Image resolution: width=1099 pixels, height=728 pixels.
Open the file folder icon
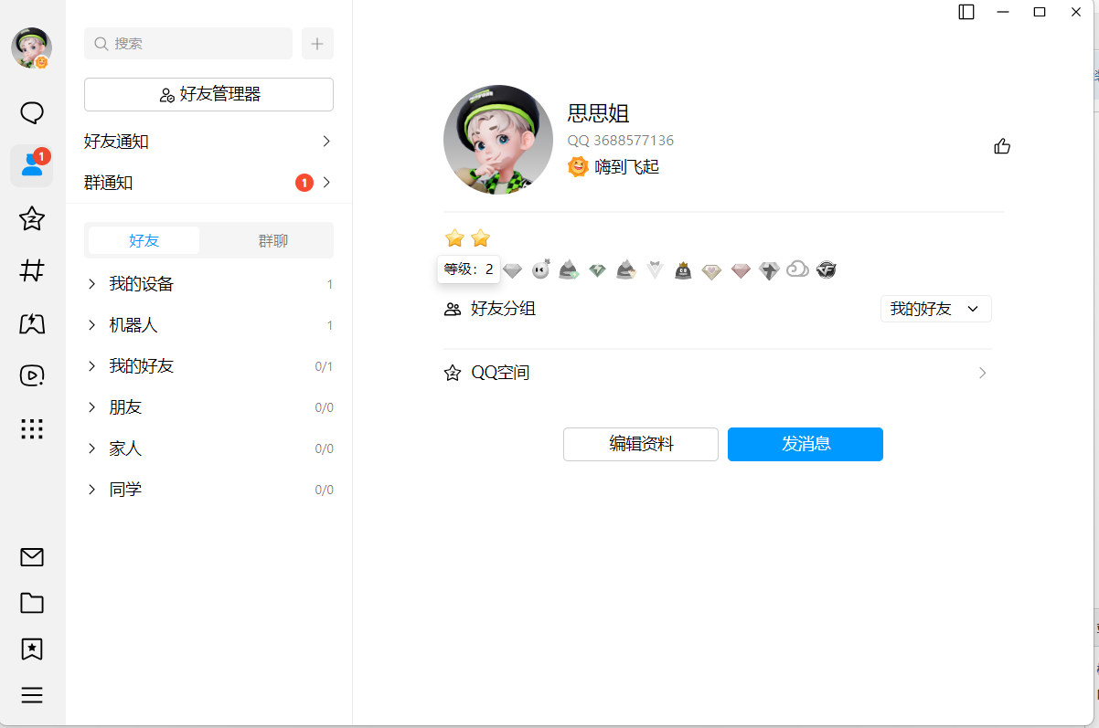tap(32, 603)
